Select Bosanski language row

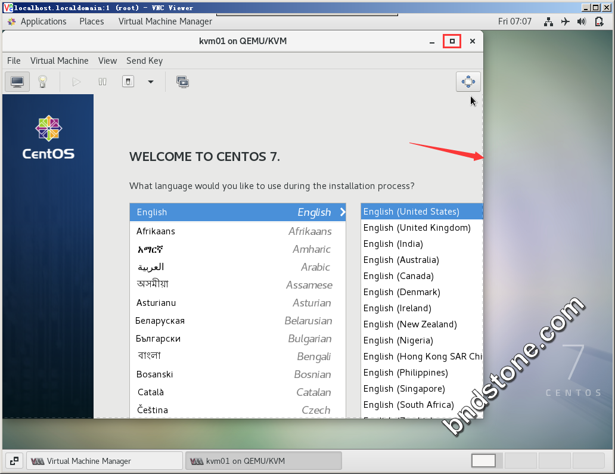tap(238, 374)
